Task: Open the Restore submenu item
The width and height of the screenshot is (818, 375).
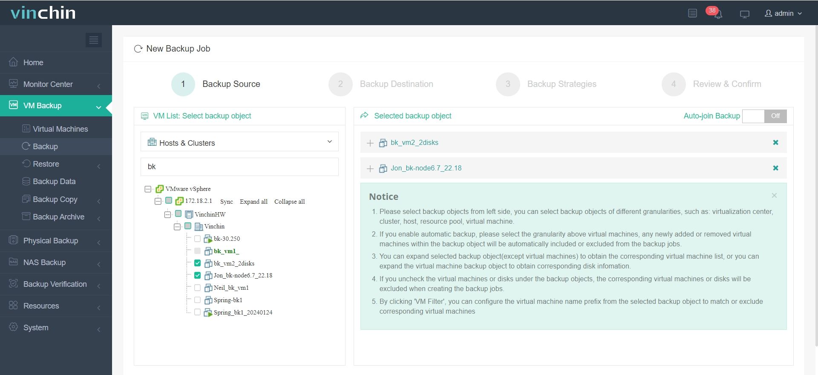Action: click(x=56, y=164)
